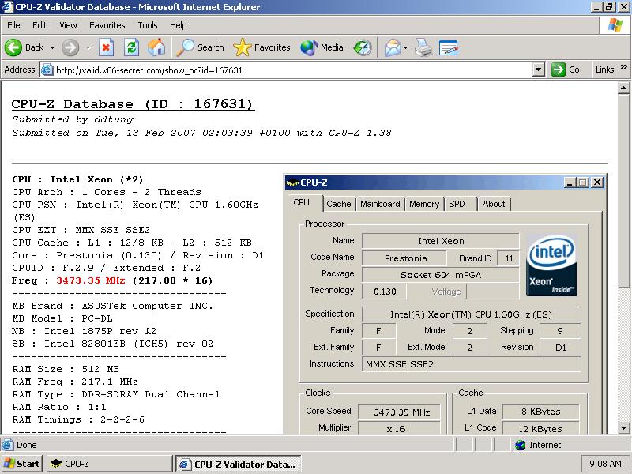632x474 pixels.
Task: Select the CPU tab in CPU-Z image
Action: [x=302, y=203]
